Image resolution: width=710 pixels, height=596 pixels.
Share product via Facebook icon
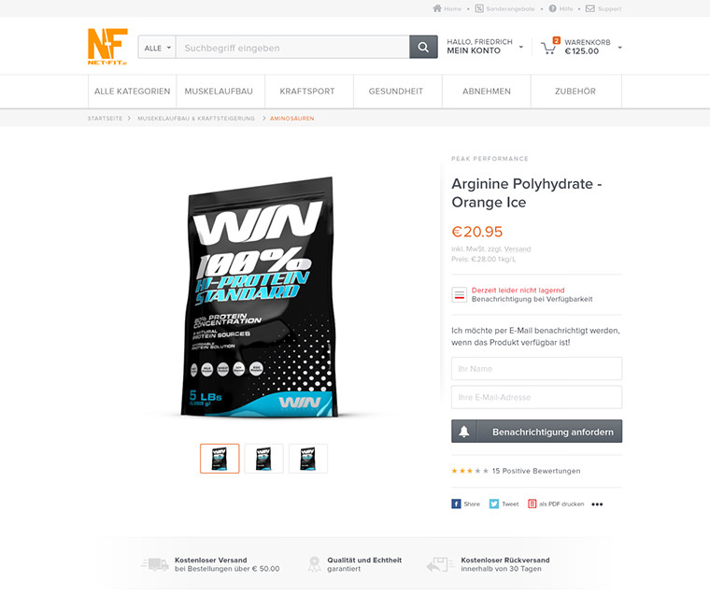click(x=456, y=504)
